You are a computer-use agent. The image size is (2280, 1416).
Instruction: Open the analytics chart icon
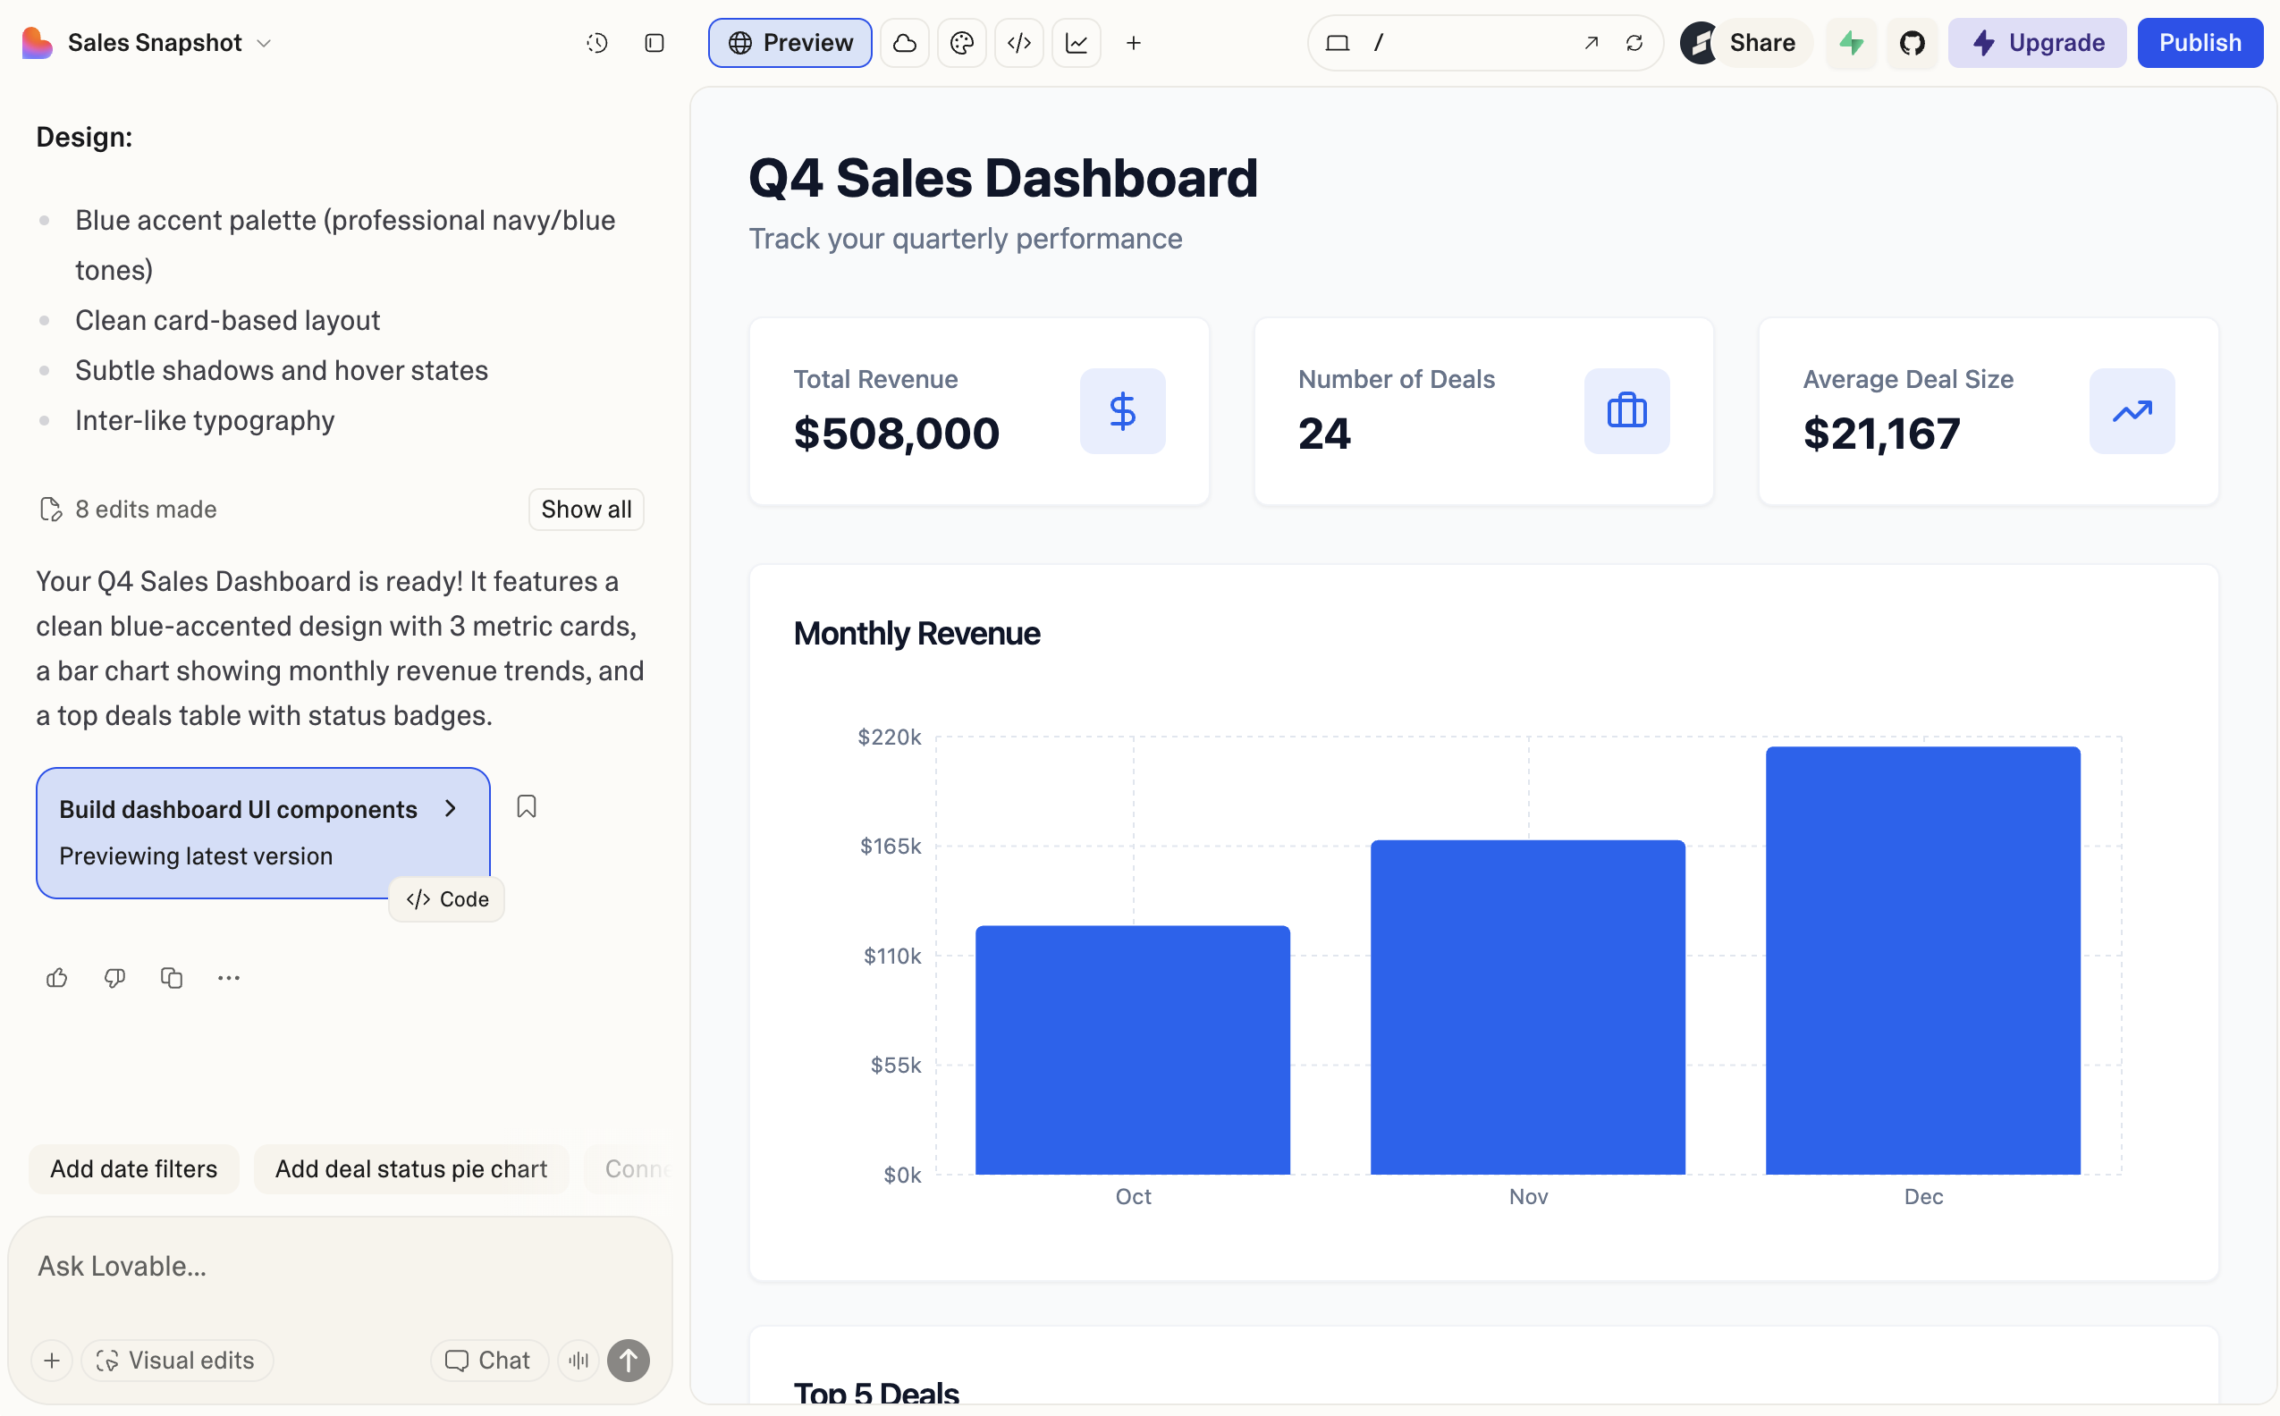coord(1077,42)
